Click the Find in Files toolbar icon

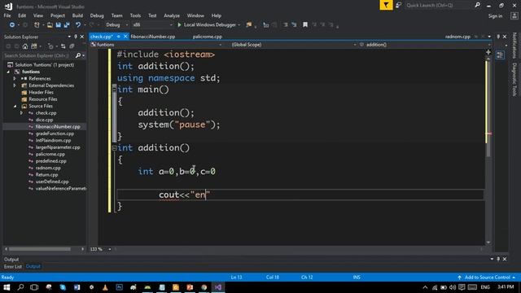[x=248, y=25]
